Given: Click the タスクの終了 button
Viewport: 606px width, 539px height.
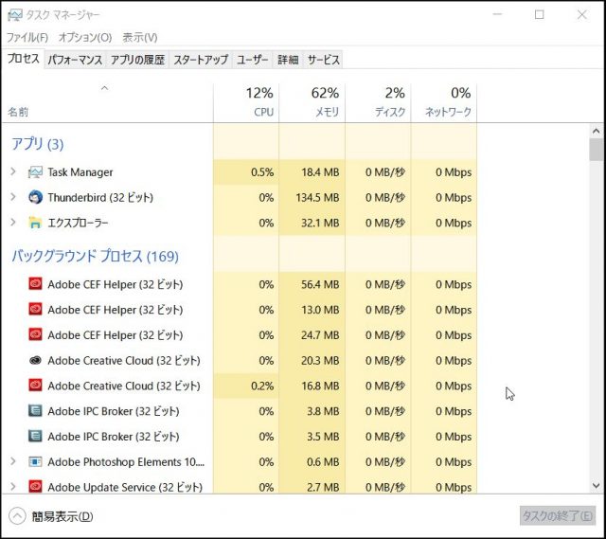Looking at the screenshot, I should 559,516.
